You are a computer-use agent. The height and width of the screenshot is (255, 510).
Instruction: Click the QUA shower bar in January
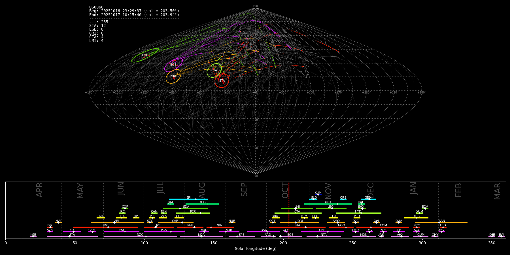399,222
